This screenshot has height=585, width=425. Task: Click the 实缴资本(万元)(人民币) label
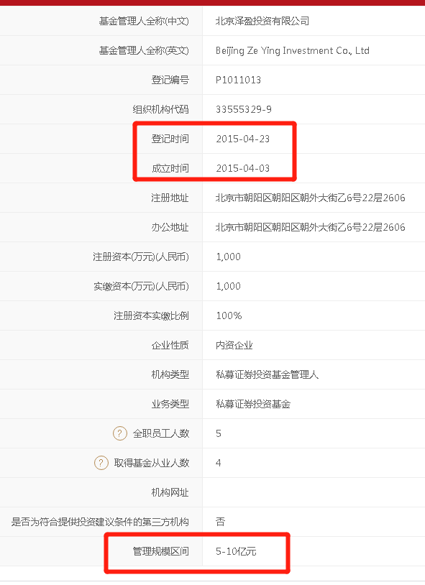point(141,286)
